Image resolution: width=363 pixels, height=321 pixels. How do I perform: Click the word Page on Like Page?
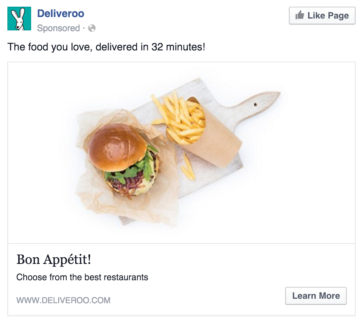click(338, 16)
